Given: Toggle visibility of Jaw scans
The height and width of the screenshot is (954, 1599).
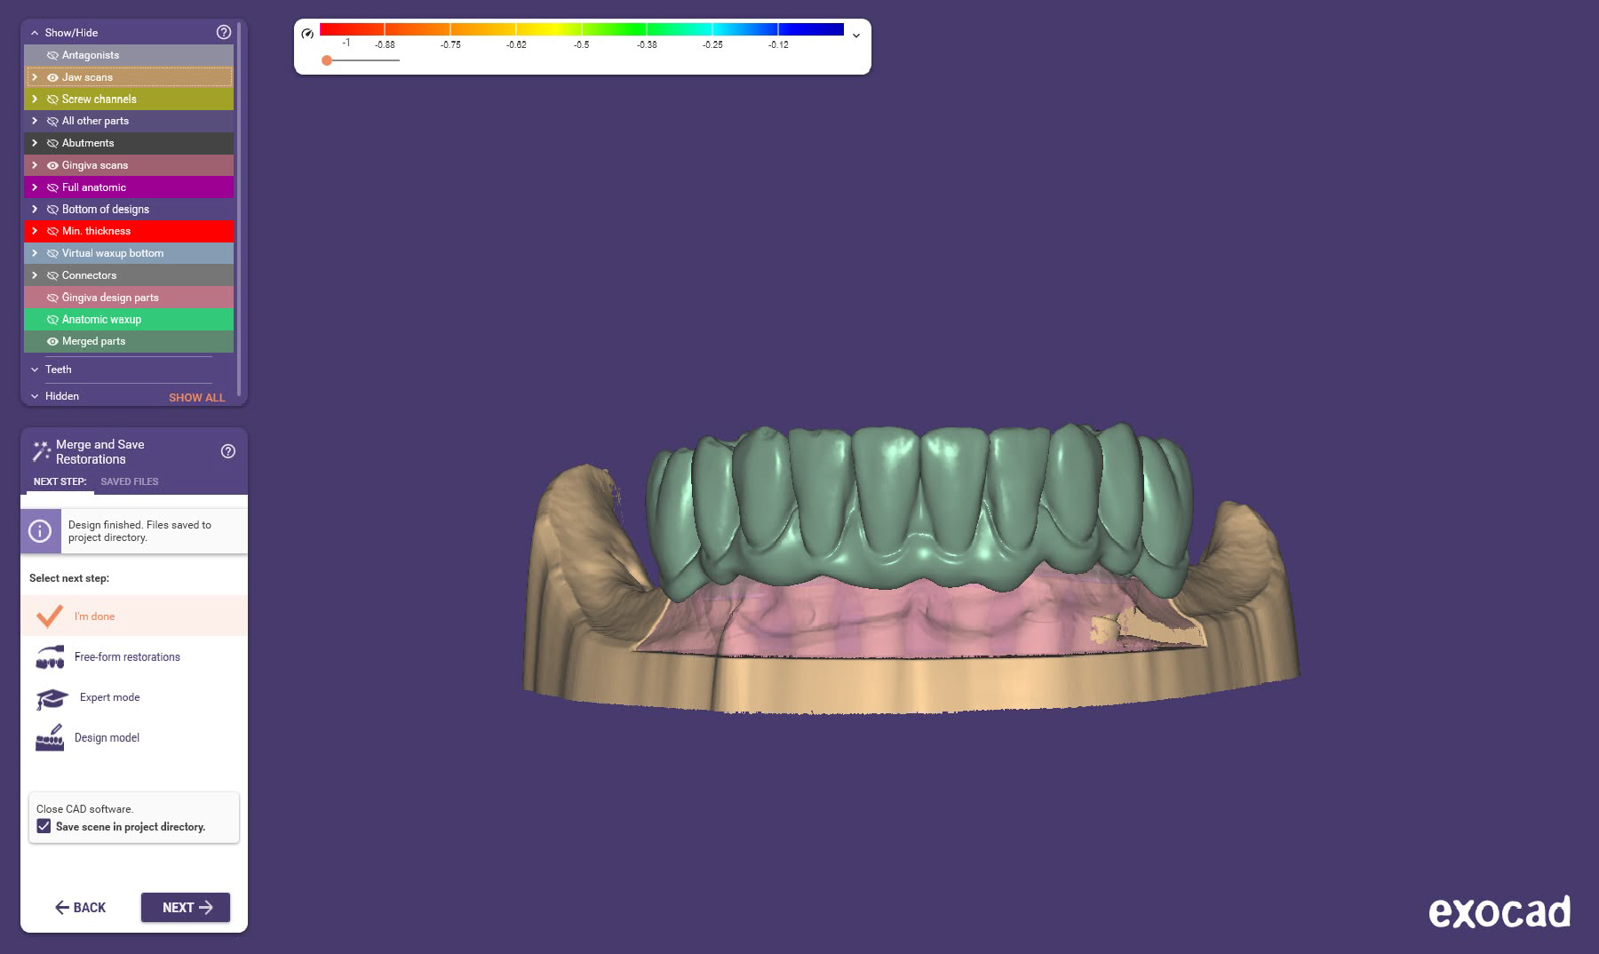Looking at the screenshot, I should 52,77.
